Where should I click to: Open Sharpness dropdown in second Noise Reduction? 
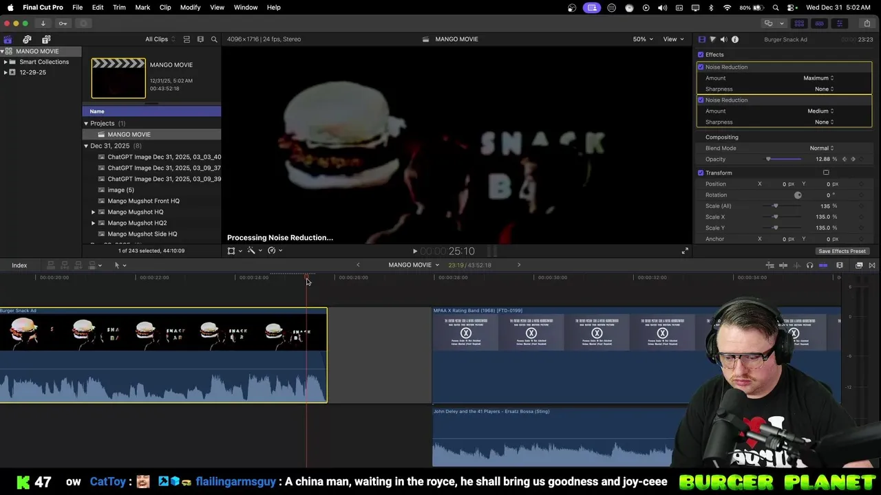coord(824,122)
